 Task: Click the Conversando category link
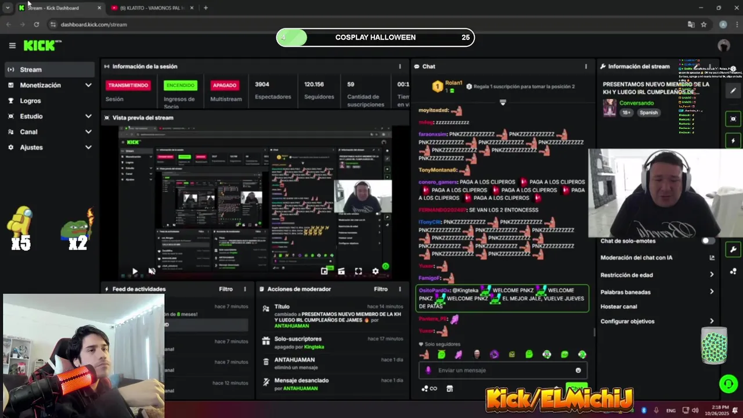tap(637, 103)
